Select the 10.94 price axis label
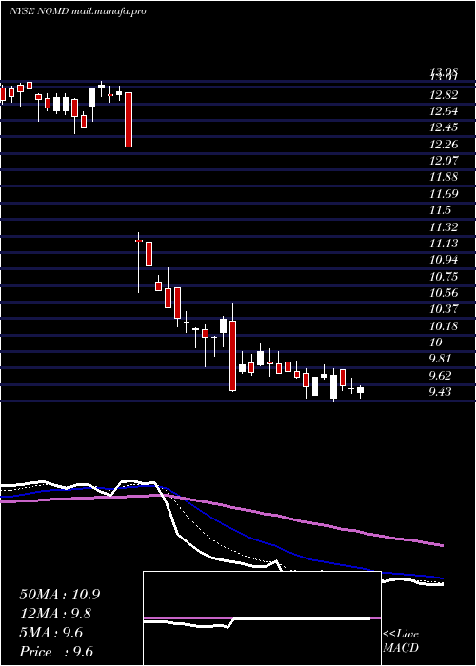 point(444,260)
